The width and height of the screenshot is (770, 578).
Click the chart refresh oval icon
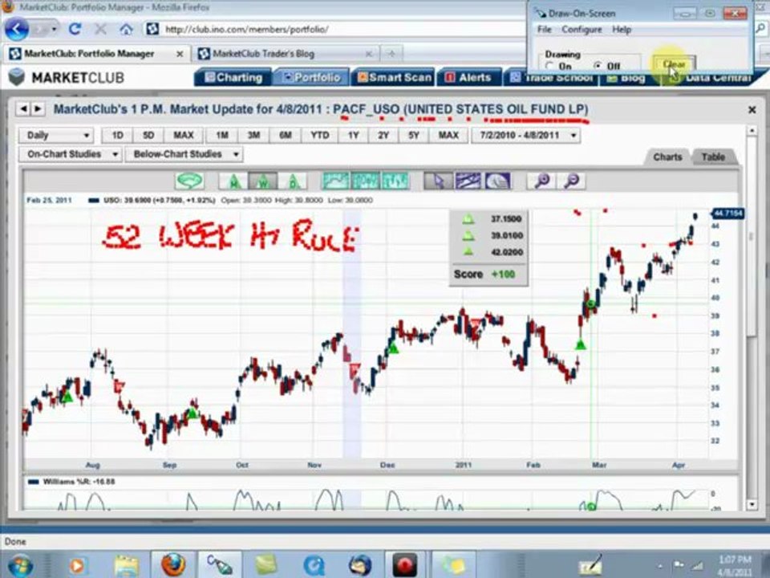click(x=189, y=181)
